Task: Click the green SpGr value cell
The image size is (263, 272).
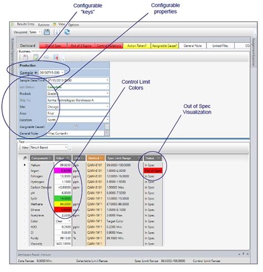Action: (63, 199)
